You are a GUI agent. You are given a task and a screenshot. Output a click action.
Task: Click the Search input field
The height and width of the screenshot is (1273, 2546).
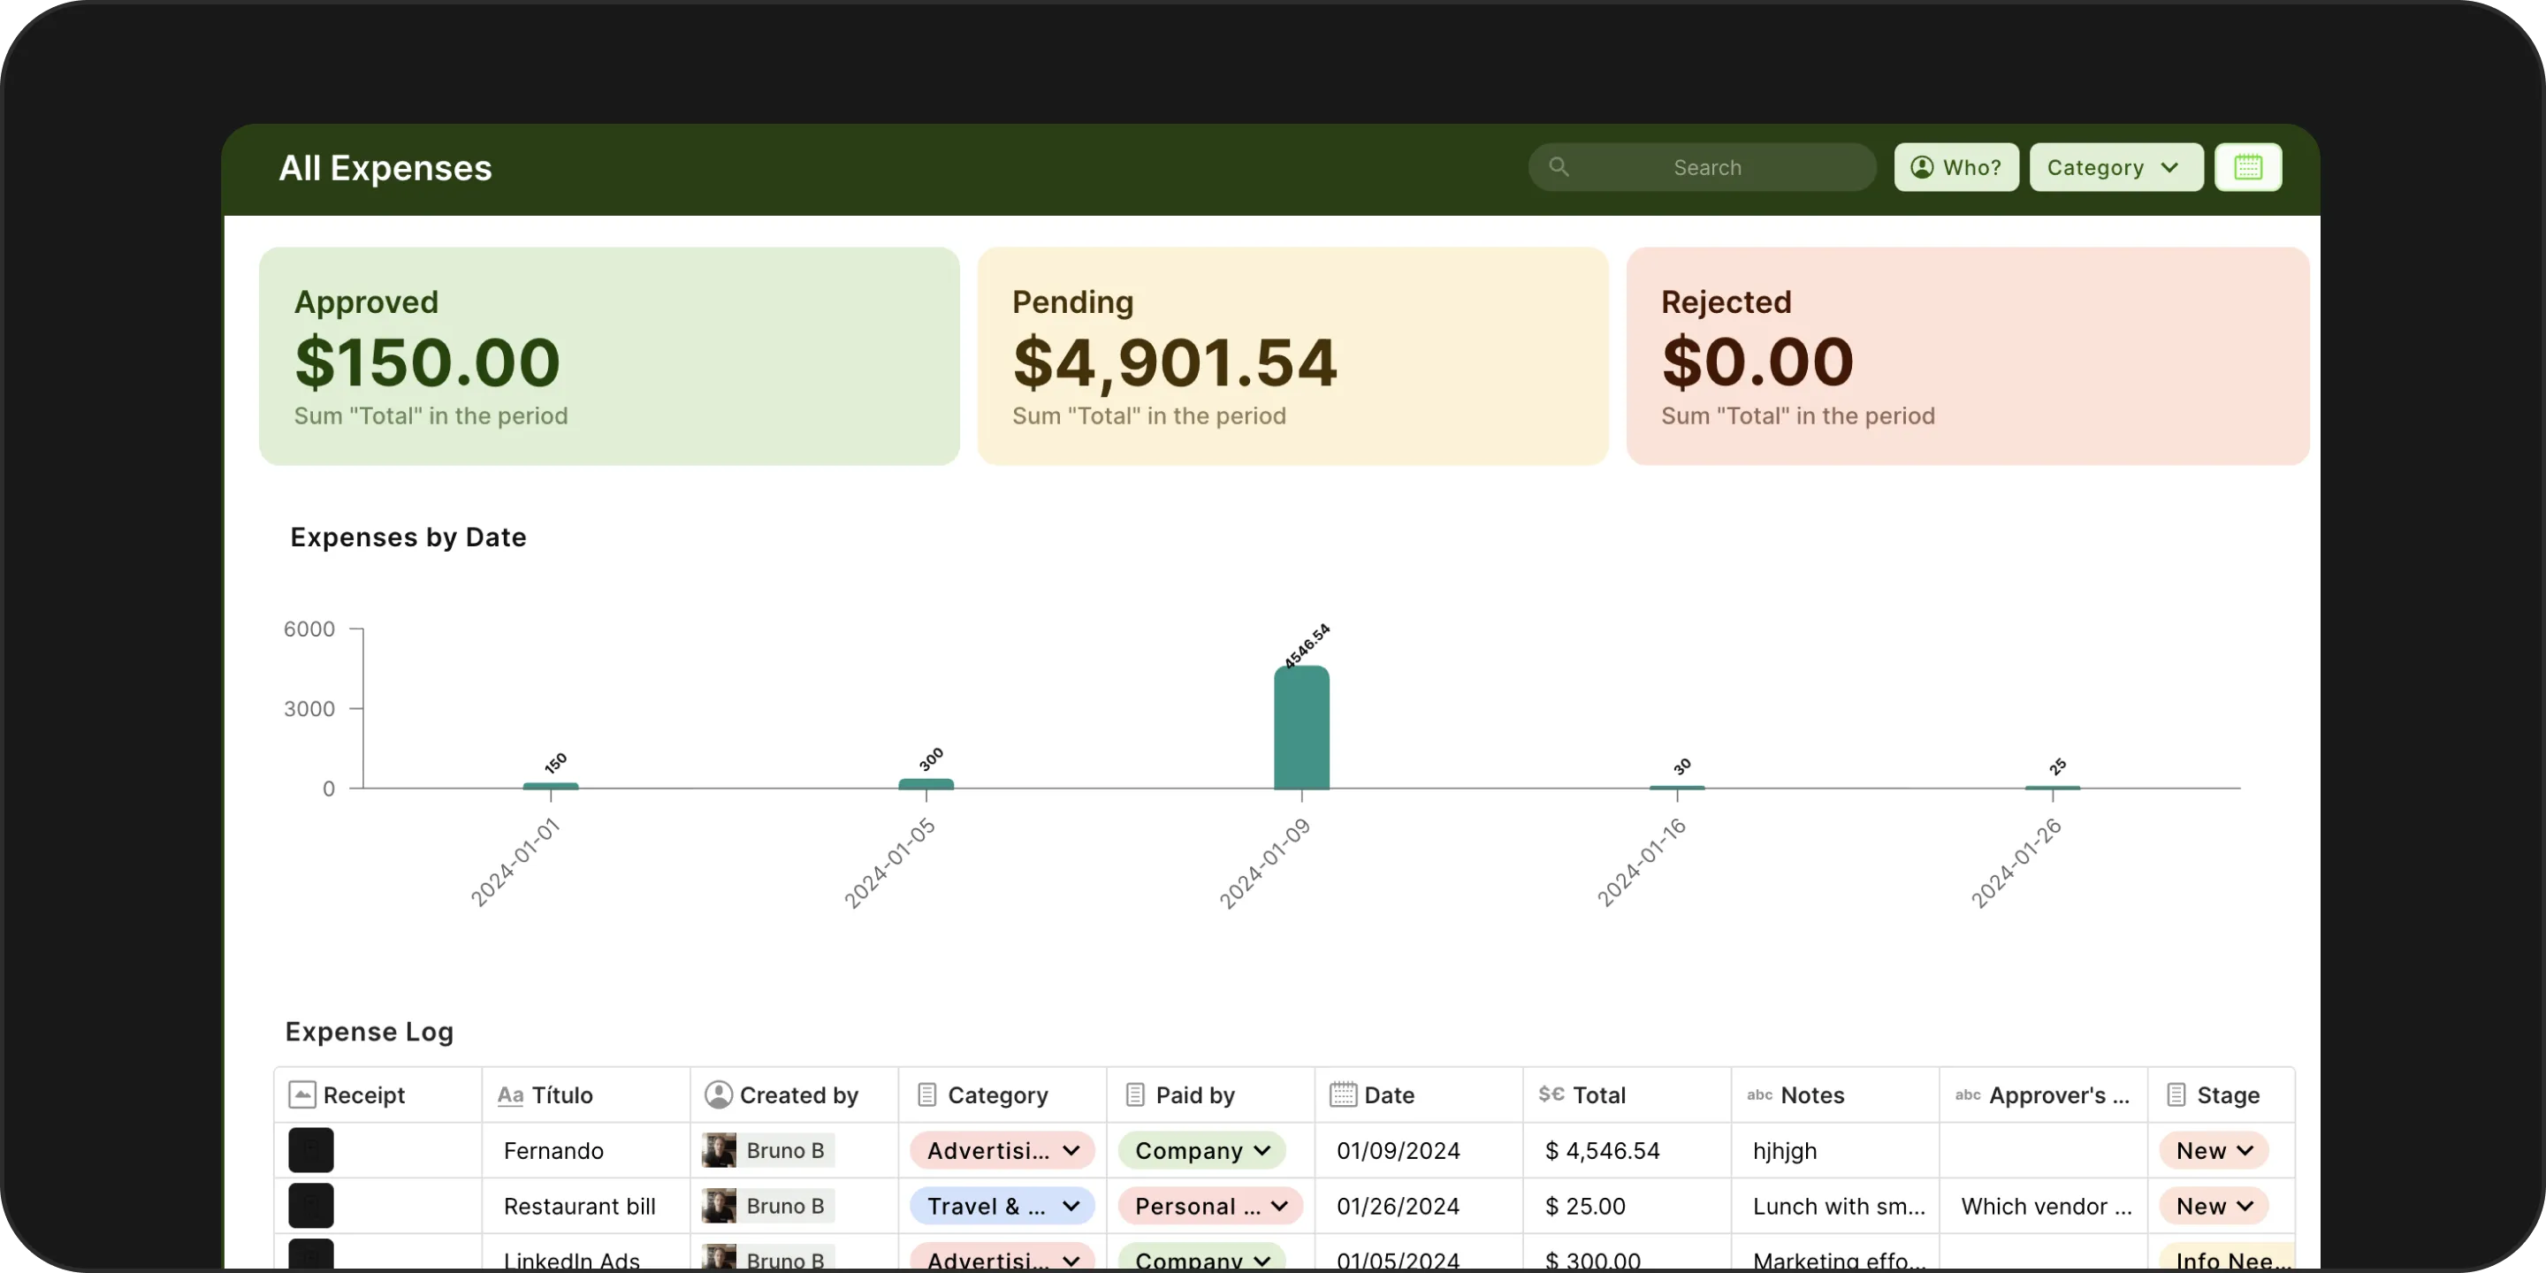(x=1708, y=167)
